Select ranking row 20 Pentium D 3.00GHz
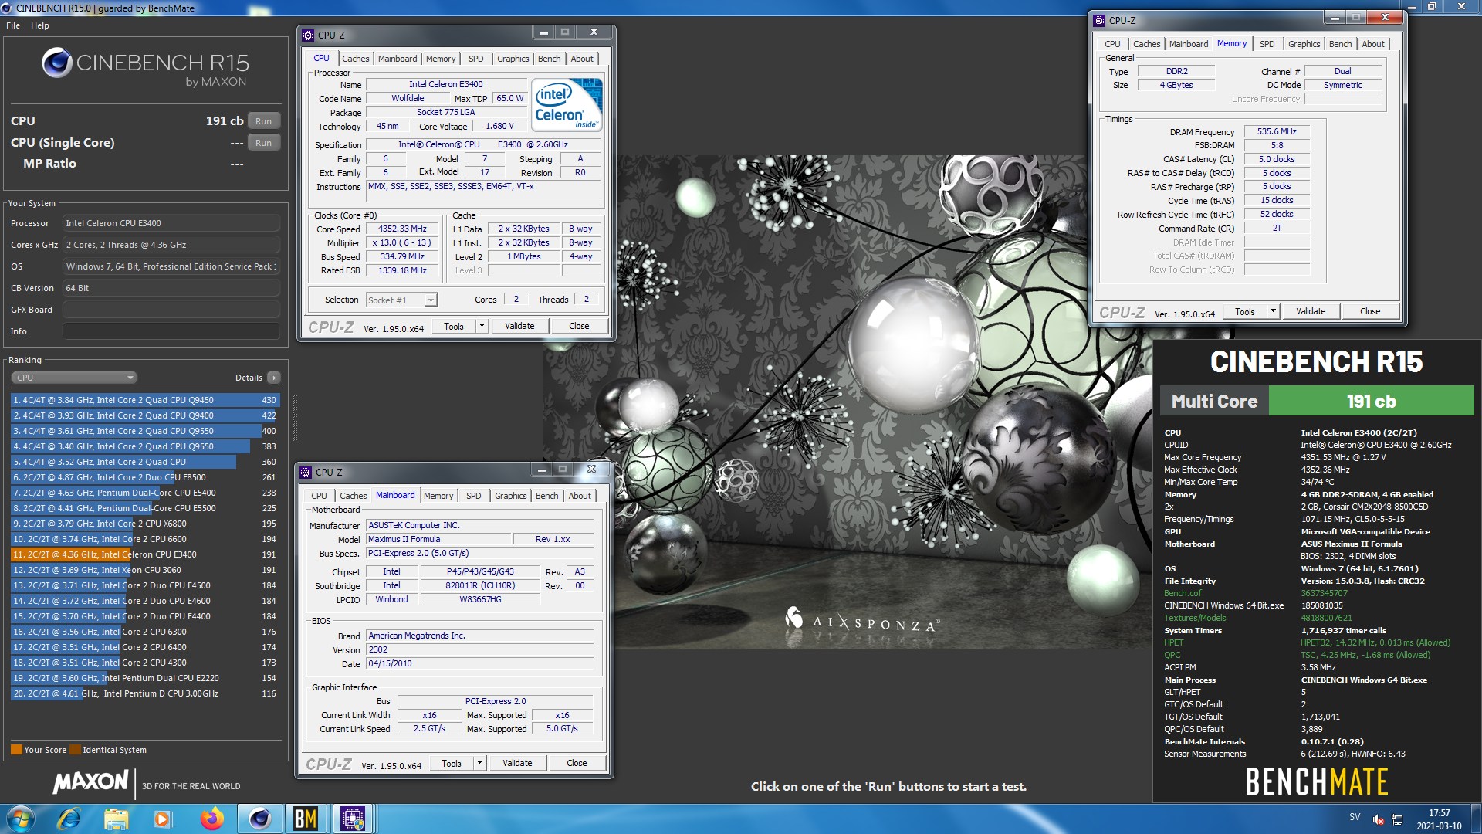The height and width of the screenshot is (834, 1482). pos(145,693)
